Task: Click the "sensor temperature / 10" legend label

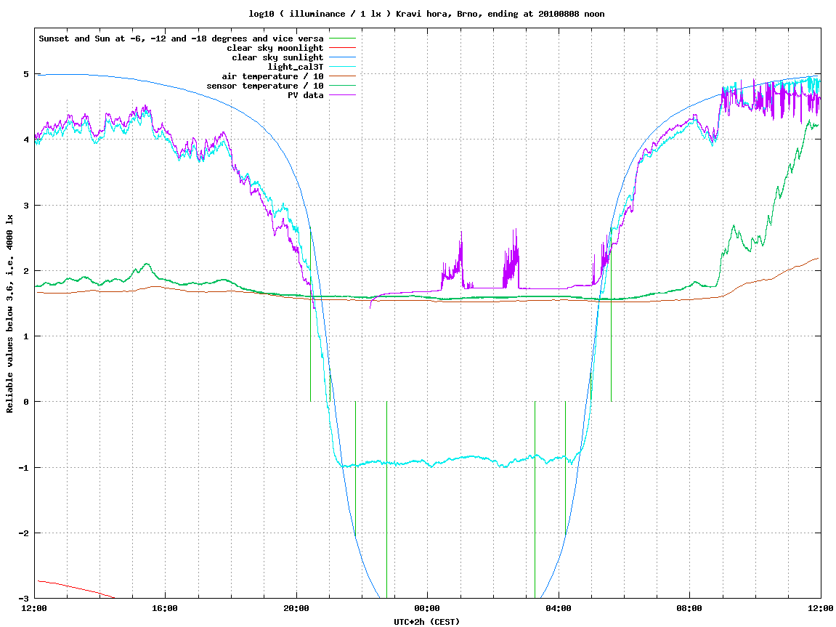Action: pos(265,86)
